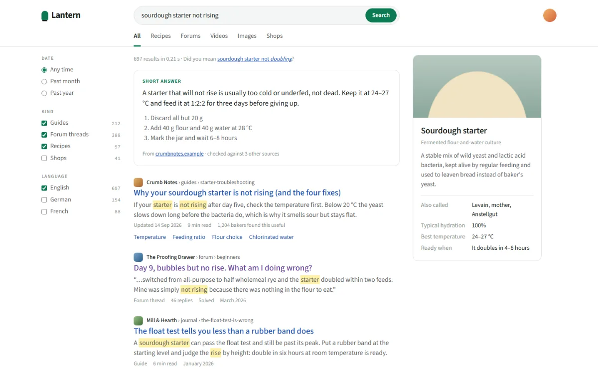Click The Proofing Drawer site favicon
Viewport: 598px width, 374px height.
138,257
